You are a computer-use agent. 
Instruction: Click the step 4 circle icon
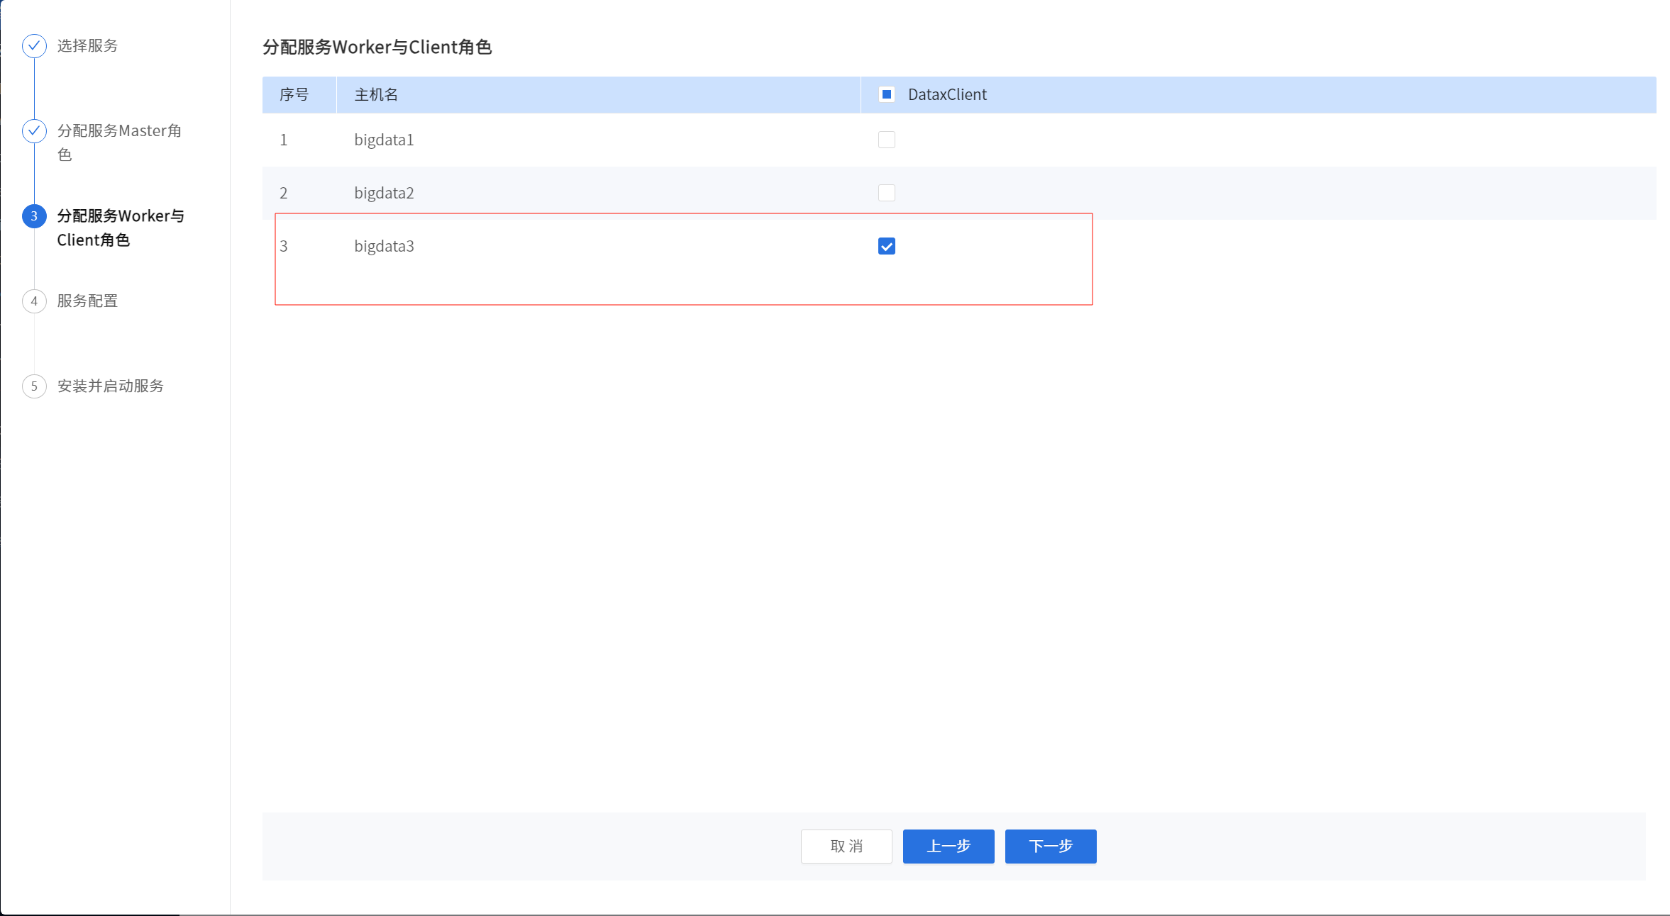coord(34,301)
